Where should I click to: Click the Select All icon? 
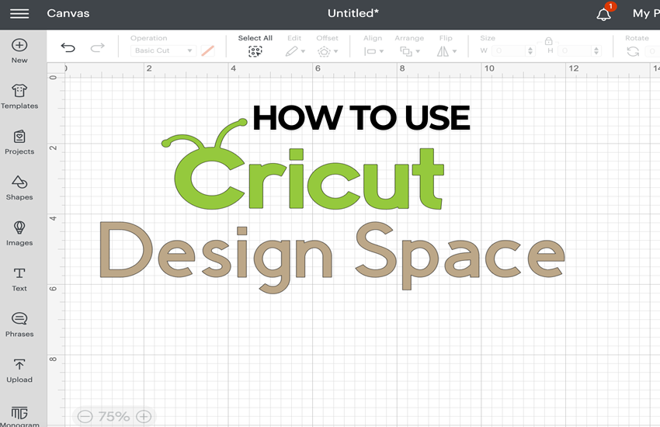click(x=255, y=51)
